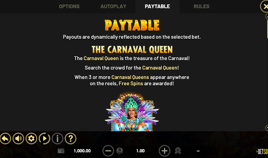Mute sound with the speaker icon
This screenshot has height=158, width=268.
tap(18, 138)
